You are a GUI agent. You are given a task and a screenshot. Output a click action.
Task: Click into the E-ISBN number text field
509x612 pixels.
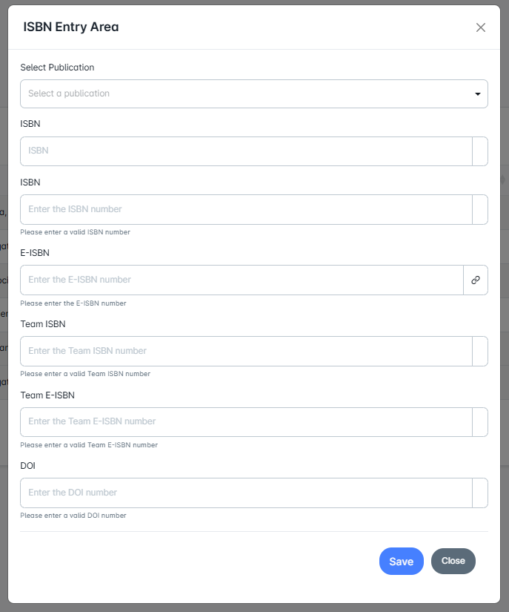[x=242, y=280]
